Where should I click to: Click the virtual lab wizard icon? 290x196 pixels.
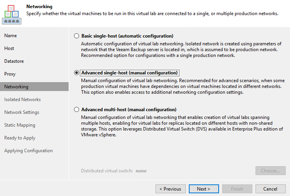[x=12, y=15]
